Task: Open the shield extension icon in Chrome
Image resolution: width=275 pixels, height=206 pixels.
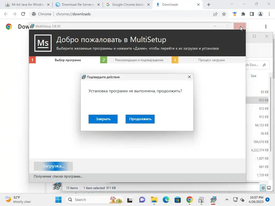Action: tap(235, 14)
